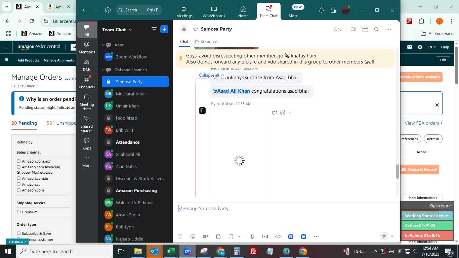Click the blue plus new chat button
This screenshot has width=459, height=258.
coord(164,29)
